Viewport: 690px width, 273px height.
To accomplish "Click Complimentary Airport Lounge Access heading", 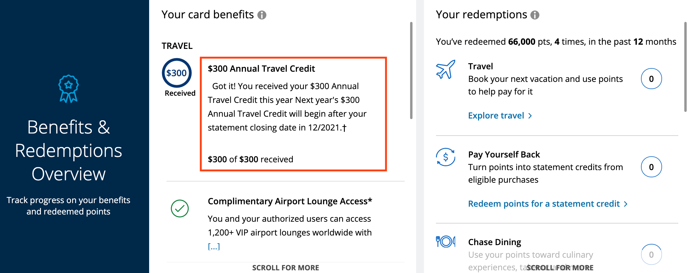I will [x=290, y=201].
